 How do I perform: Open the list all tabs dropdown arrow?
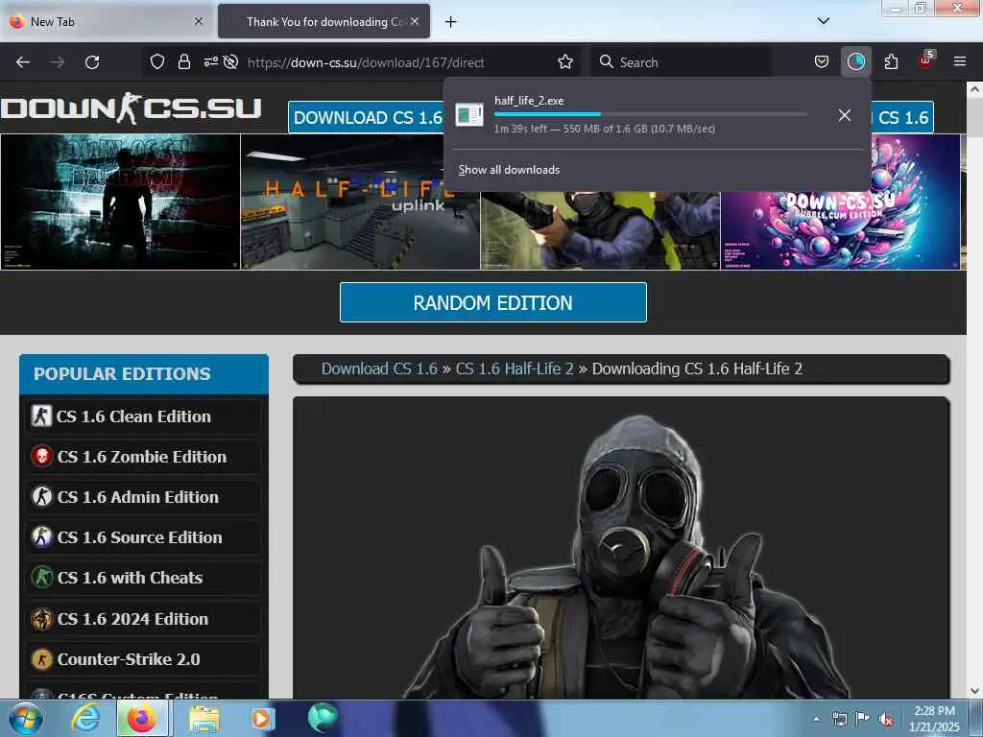pyautogui.click(x=823, y=21)
